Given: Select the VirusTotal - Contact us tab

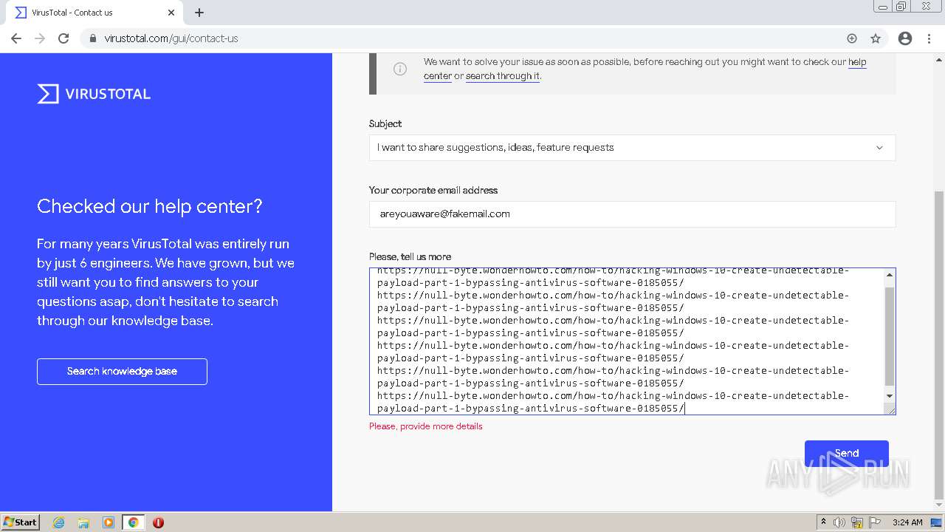Looking at the screenshot, I should coord(94,13).
